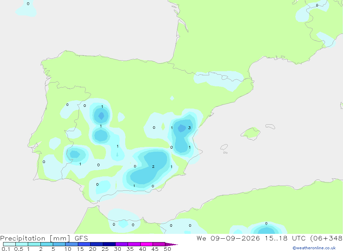This screenshot has height=251, width=343.
Task: Open the weatheronline.co.uk copyright link
Action: [x=314, y=248]
